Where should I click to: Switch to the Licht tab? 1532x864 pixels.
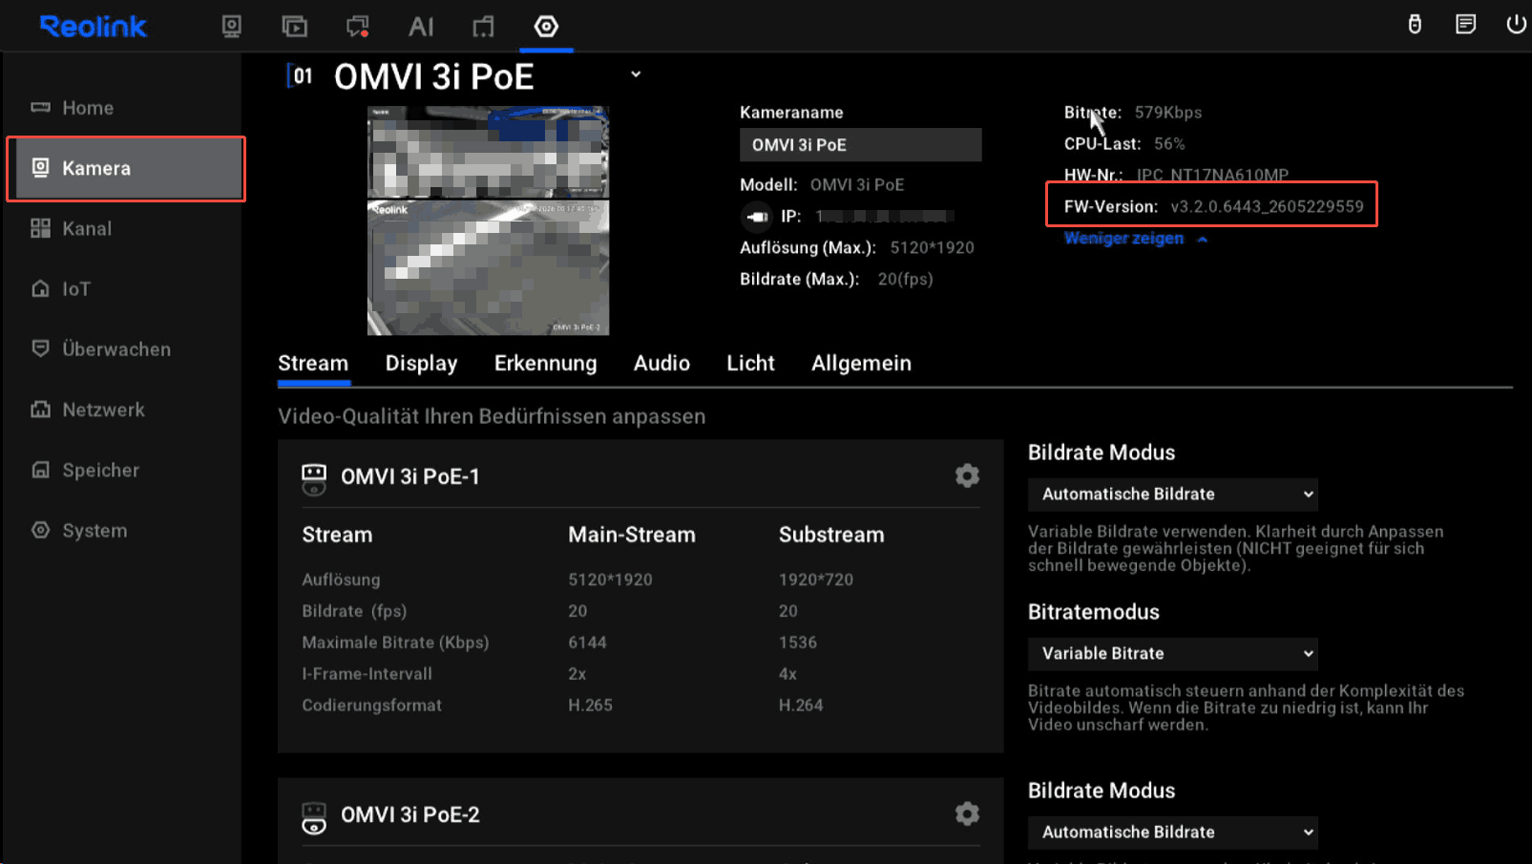pyautogui.click(x=750, y=364)
